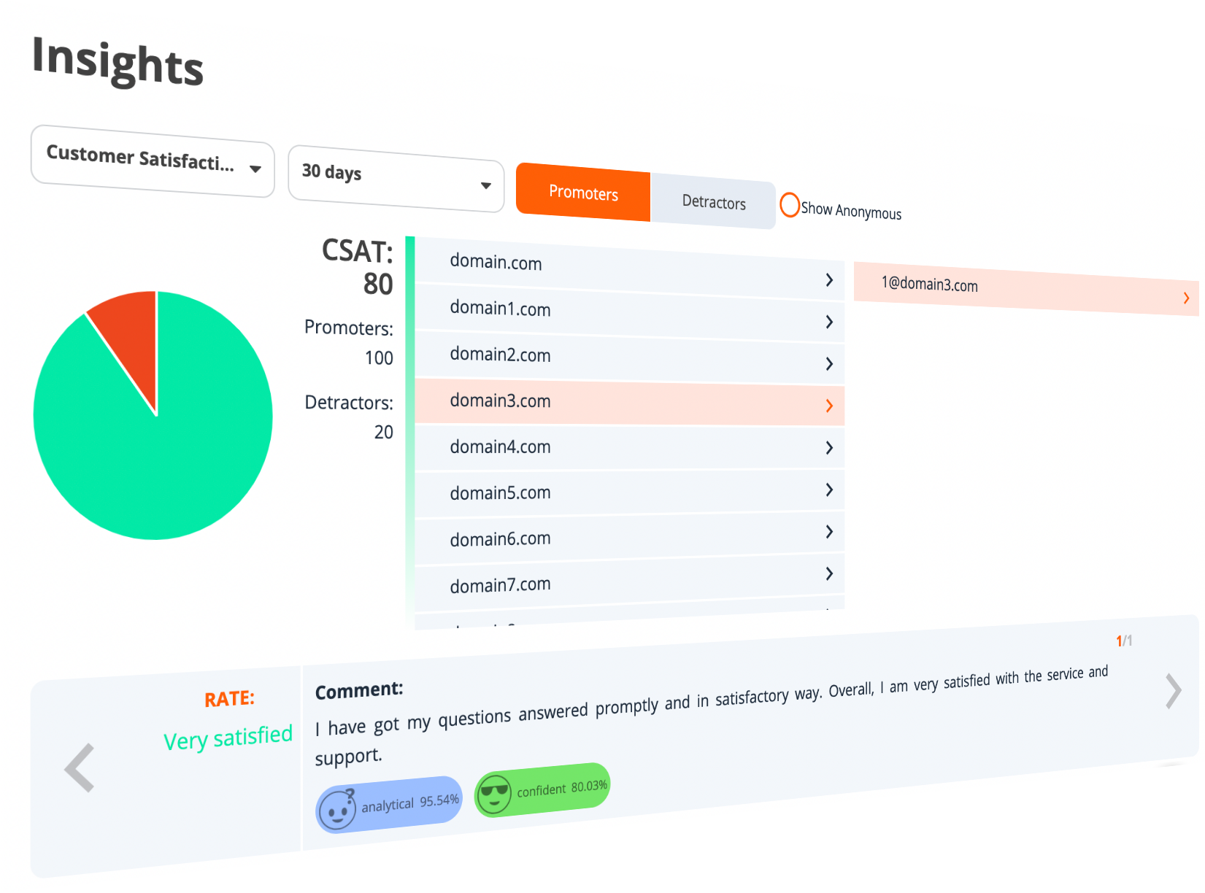
Task: Enable the Show Anonymous radio button
Action: (790, 205)
